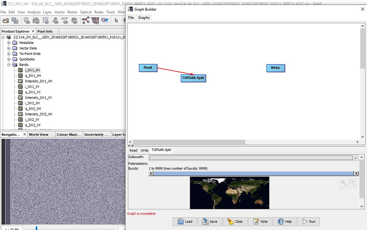Expand the Metadata folder in Product Explorer
The image size is (367, 230).
tap(8, 43)
